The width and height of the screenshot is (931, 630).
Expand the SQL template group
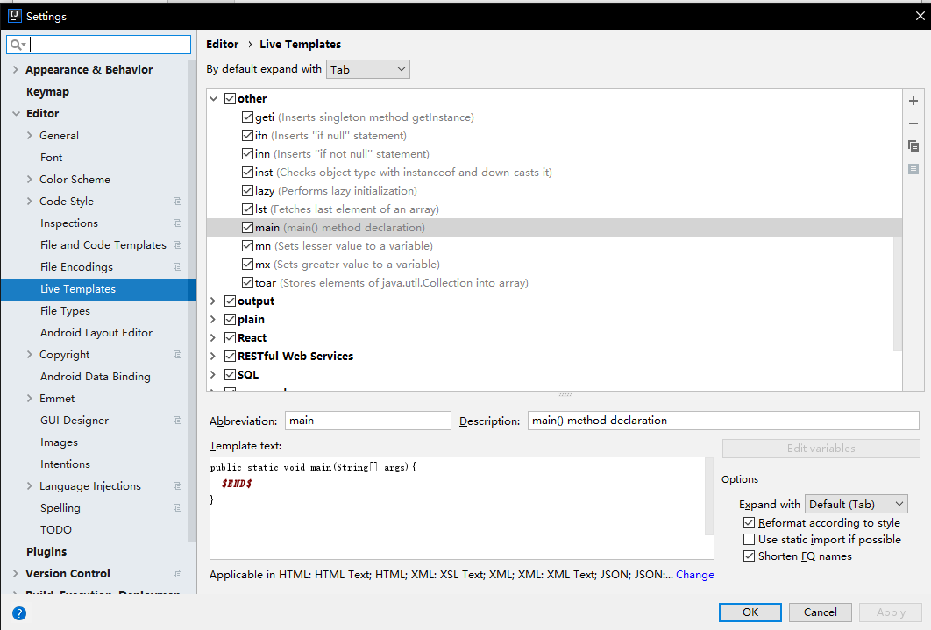213,374
